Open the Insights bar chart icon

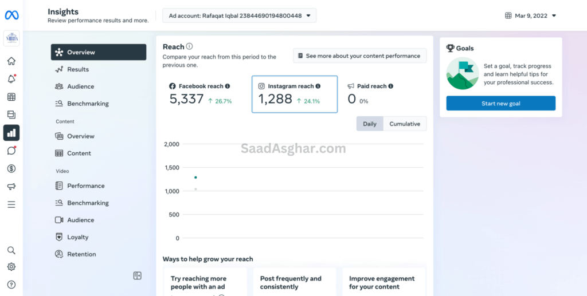pyautogui.click(x=11, y=133)
